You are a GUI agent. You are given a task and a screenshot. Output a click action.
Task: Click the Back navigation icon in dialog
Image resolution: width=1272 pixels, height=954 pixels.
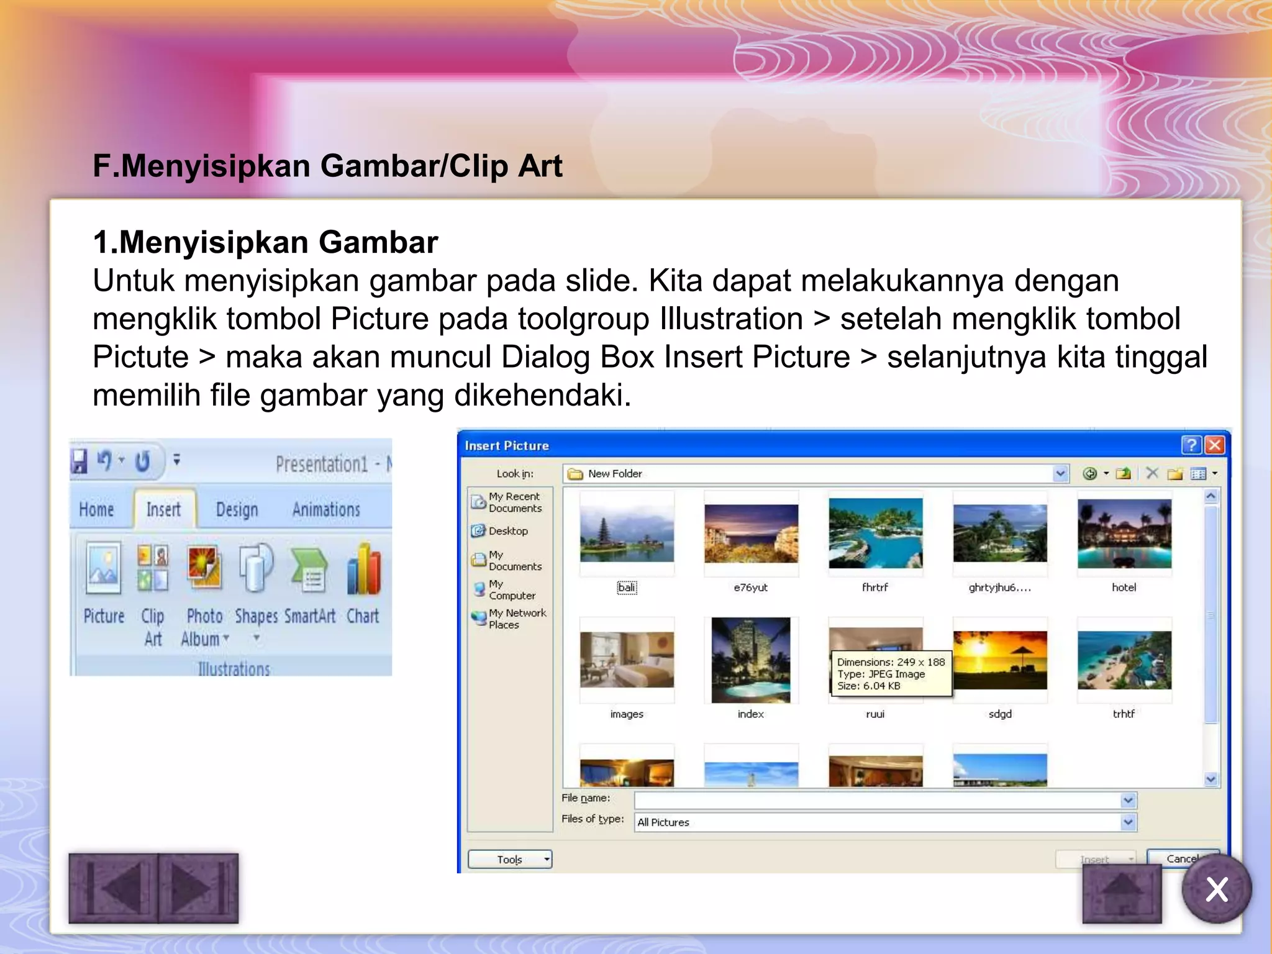click(x=1089, y=474)
